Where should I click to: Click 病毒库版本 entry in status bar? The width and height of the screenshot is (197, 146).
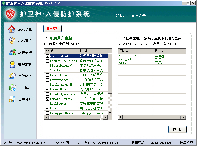coord(152,143)
